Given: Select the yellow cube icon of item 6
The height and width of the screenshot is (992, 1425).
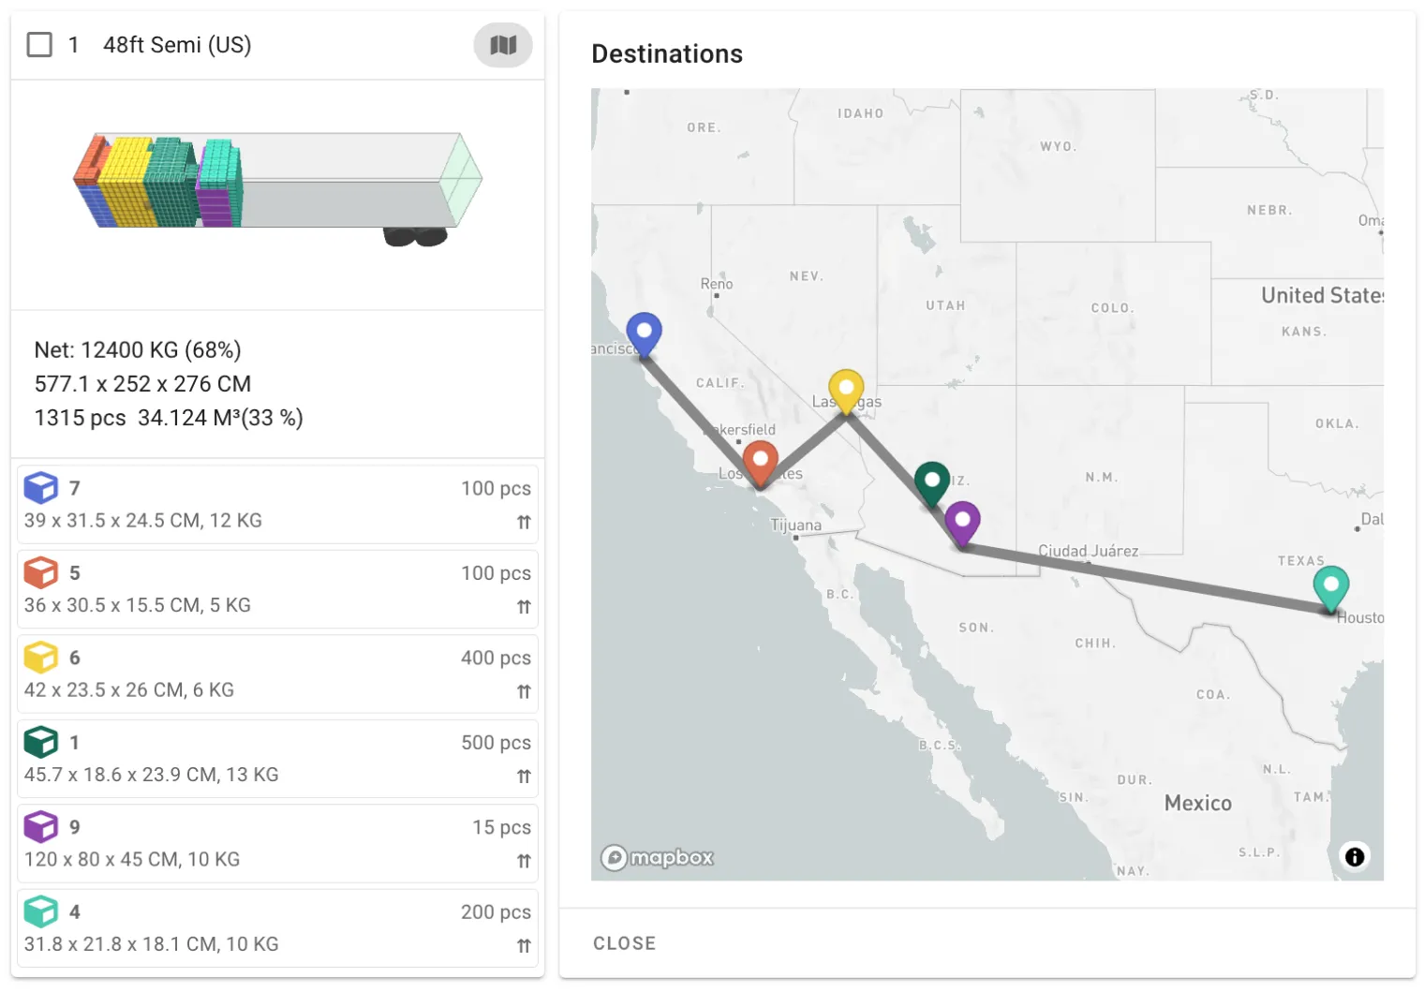Looking at the screenshot, I should click(41, 657).
